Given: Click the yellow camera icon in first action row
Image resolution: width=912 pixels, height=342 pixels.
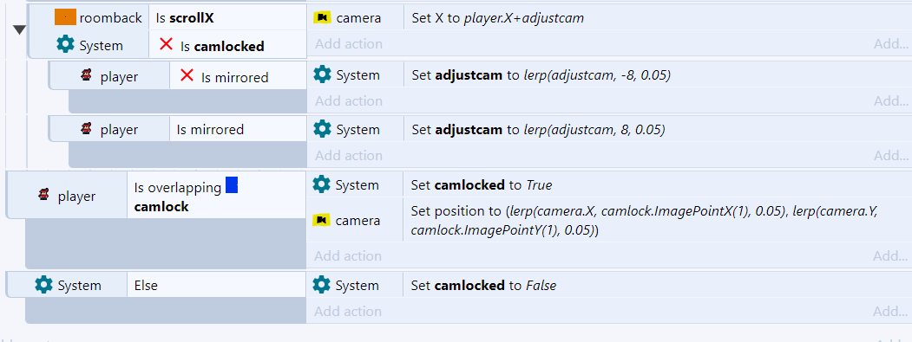Looking at the screenshot, I should pos(322,17).
